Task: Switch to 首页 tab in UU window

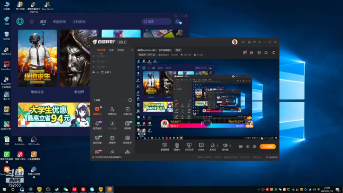Action: [x=43, y=22]
